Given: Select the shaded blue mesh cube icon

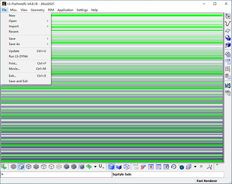Looking at the screenshot, I should pyautogui.click(x=67, y=167).
